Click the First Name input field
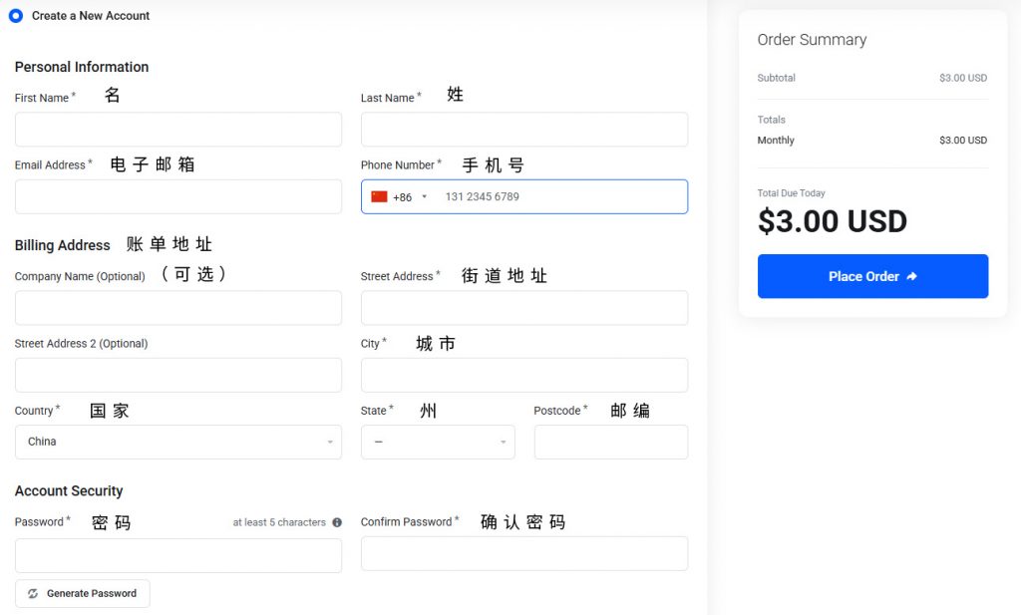 (x=177, y=129)
